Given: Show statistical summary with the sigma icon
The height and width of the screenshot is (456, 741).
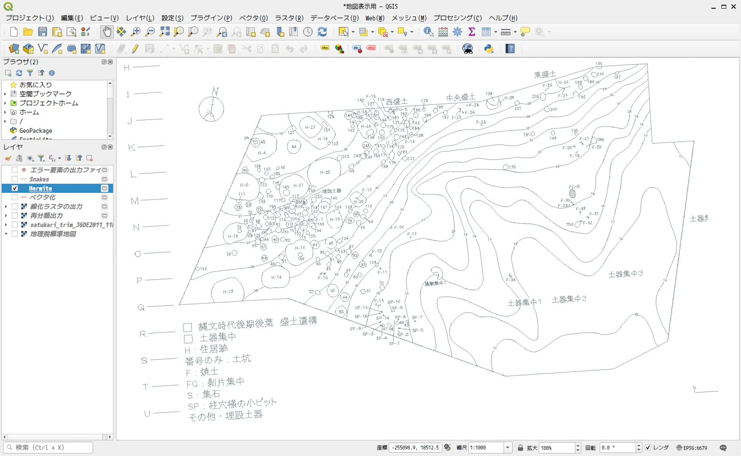Looking at the screenshot, I should (472, 32).
